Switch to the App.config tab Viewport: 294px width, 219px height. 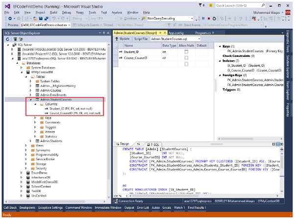click(x=177, y=32)
